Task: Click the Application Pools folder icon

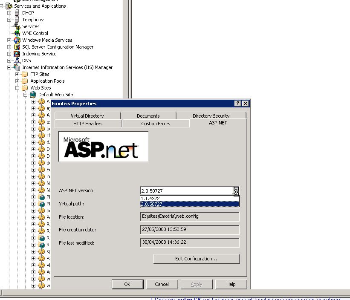Action: pos(25,81)
